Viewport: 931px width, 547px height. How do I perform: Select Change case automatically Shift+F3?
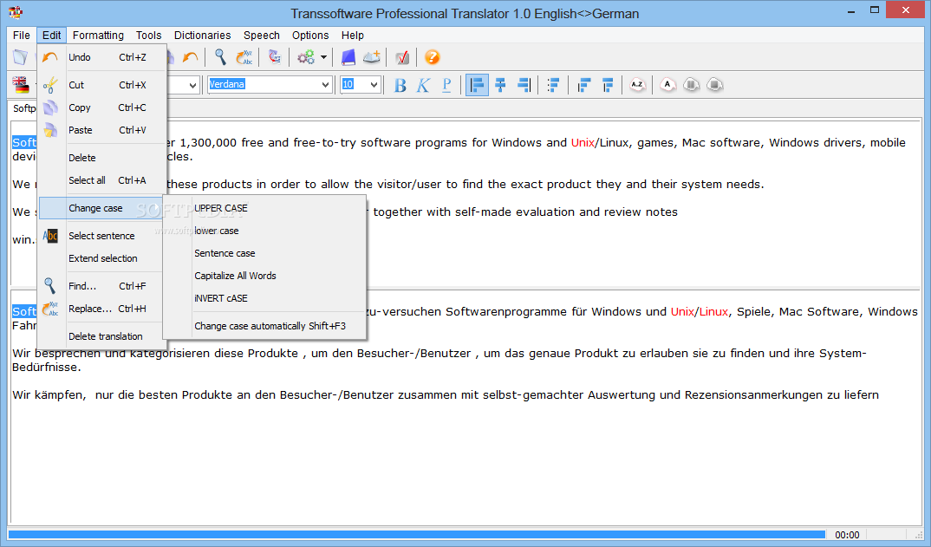click(x=264, y=326)
